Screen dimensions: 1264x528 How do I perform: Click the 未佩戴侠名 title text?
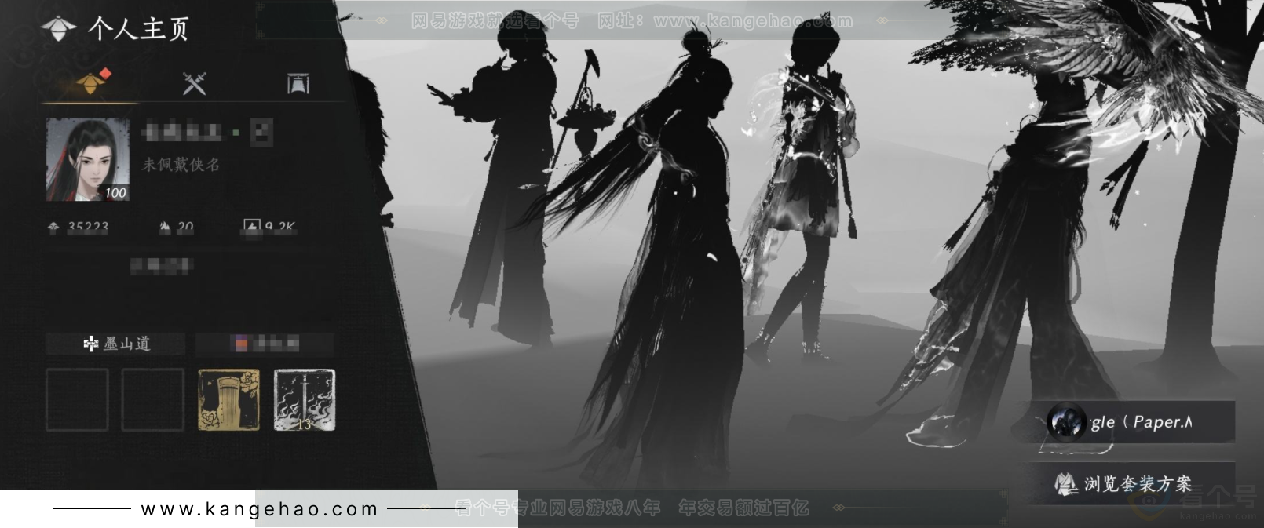pyautogui.click(x=181, y=165)
